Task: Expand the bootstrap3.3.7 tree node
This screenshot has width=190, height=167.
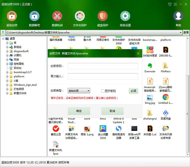Action: point(7,72)
